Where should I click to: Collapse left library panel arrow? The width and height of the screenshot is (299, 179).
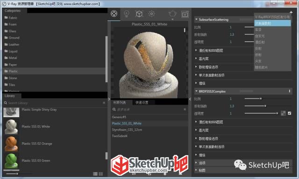(109, 99)
